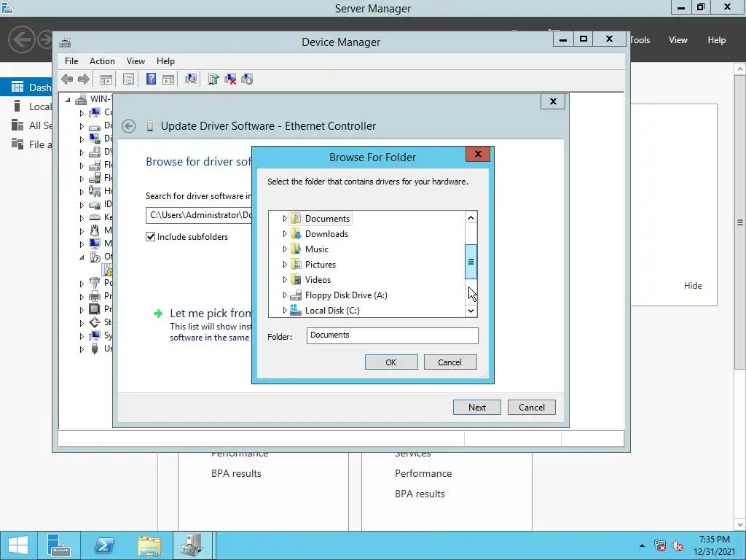This screenshot has height=560, width=746.
Task: Expand the Documents folder node
Action: tap(285, 219)
